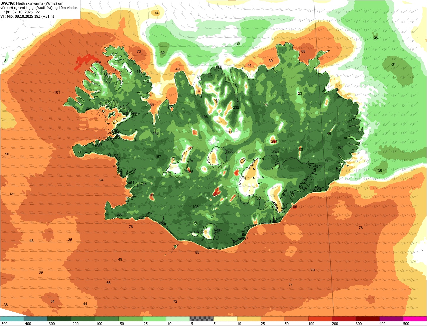Click the legend swatch between -300 and -200
The height and width of the screenshot is (326, 427).
point(59,319)
